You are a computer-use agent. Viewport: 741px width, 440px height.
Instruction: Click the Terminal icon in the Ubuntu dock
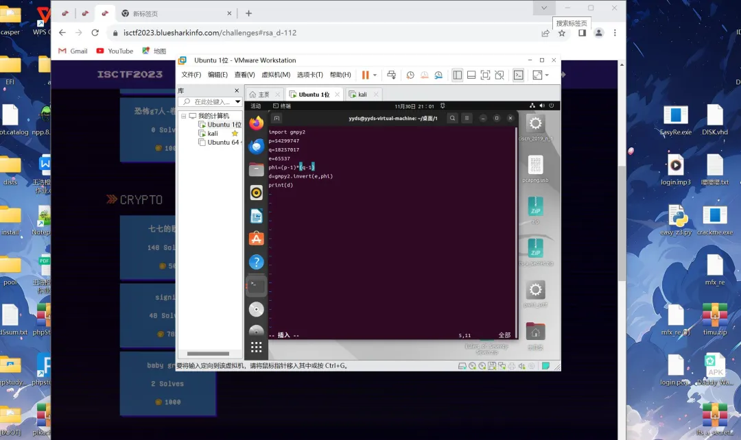(x=256, y=285)
